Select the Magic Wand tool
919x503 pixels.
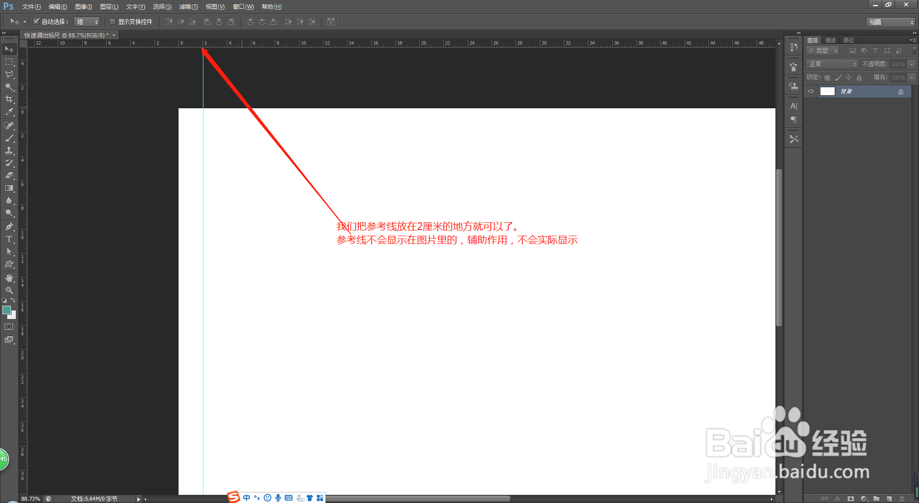(x=9, y=87)
